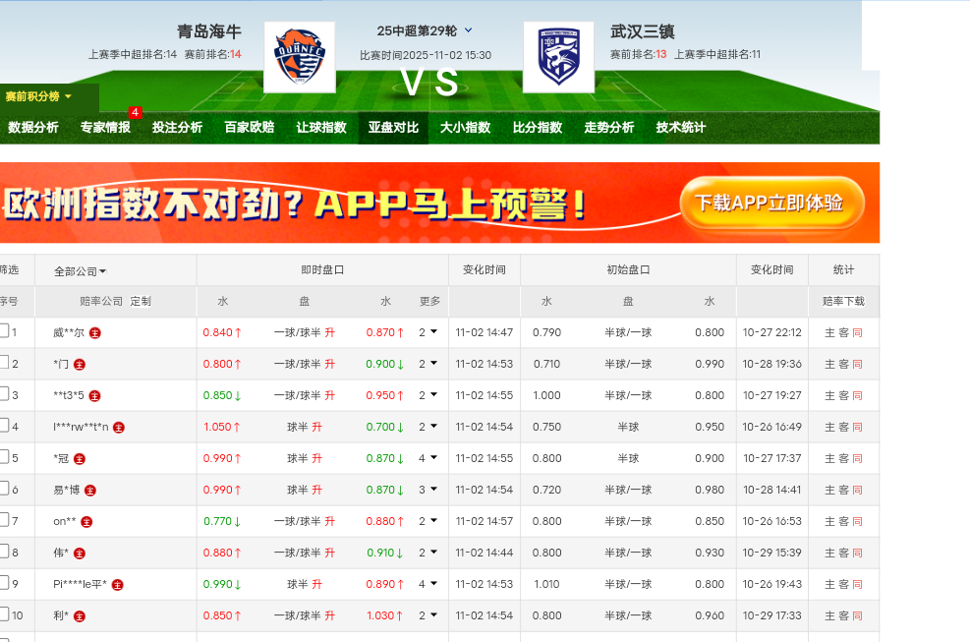Tick the checkbox for row 1
Screen dimensions: 970x642
tap(4, 331)
